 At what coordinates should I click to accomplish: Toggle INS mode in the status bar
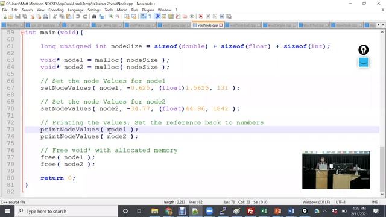[375, 202]
